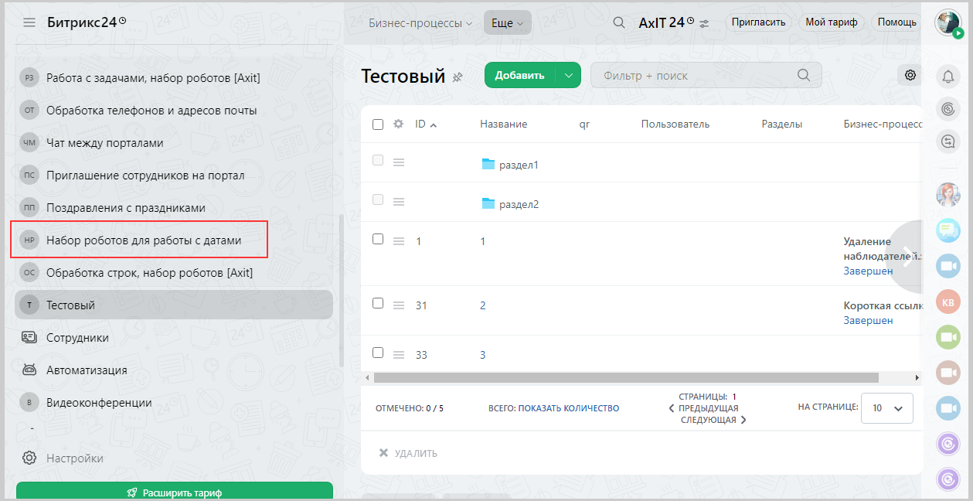This screenshot has height=501, width=973.
Task: Click the search magnifier in top bar
Action: (x=618, y=22)
